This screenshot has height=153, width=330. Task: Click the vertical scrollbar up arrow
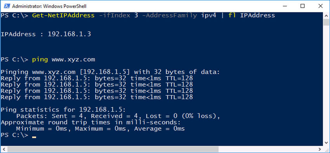[x=326, y=16]
